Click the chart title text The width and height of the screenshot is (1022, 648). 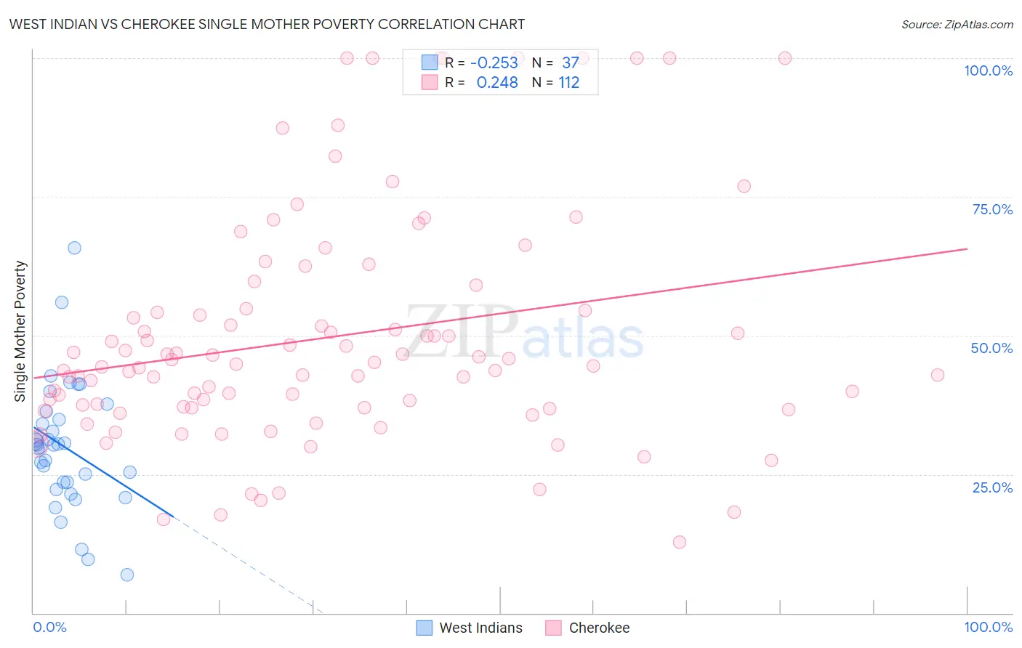tap(267, 24)
